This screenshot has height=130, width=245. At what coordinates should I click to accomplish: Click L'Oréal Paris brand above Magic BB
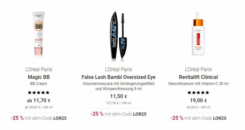pyautogui.click(x=38, y=69)
